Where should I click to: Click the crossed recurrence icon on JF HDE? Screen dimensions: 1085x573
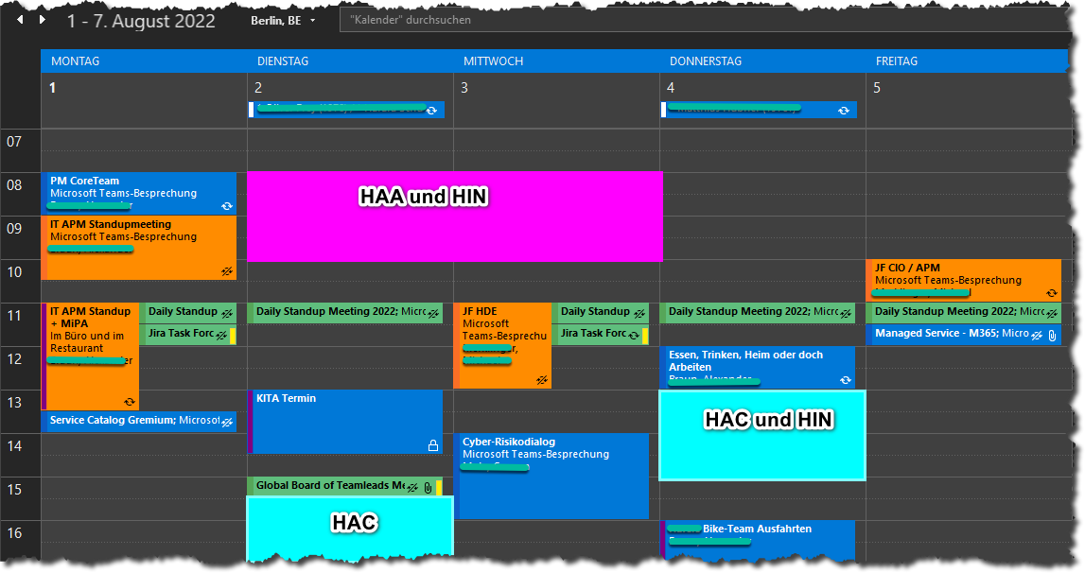[x=542, y=379]
